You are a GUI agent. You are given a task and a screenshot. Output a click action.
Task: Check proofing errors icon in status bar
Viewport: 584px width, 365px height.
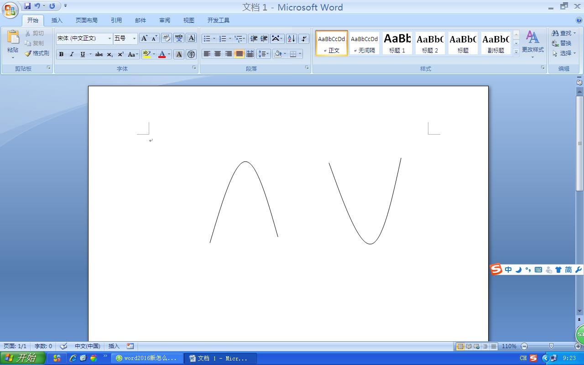click(x=64, y=346)
